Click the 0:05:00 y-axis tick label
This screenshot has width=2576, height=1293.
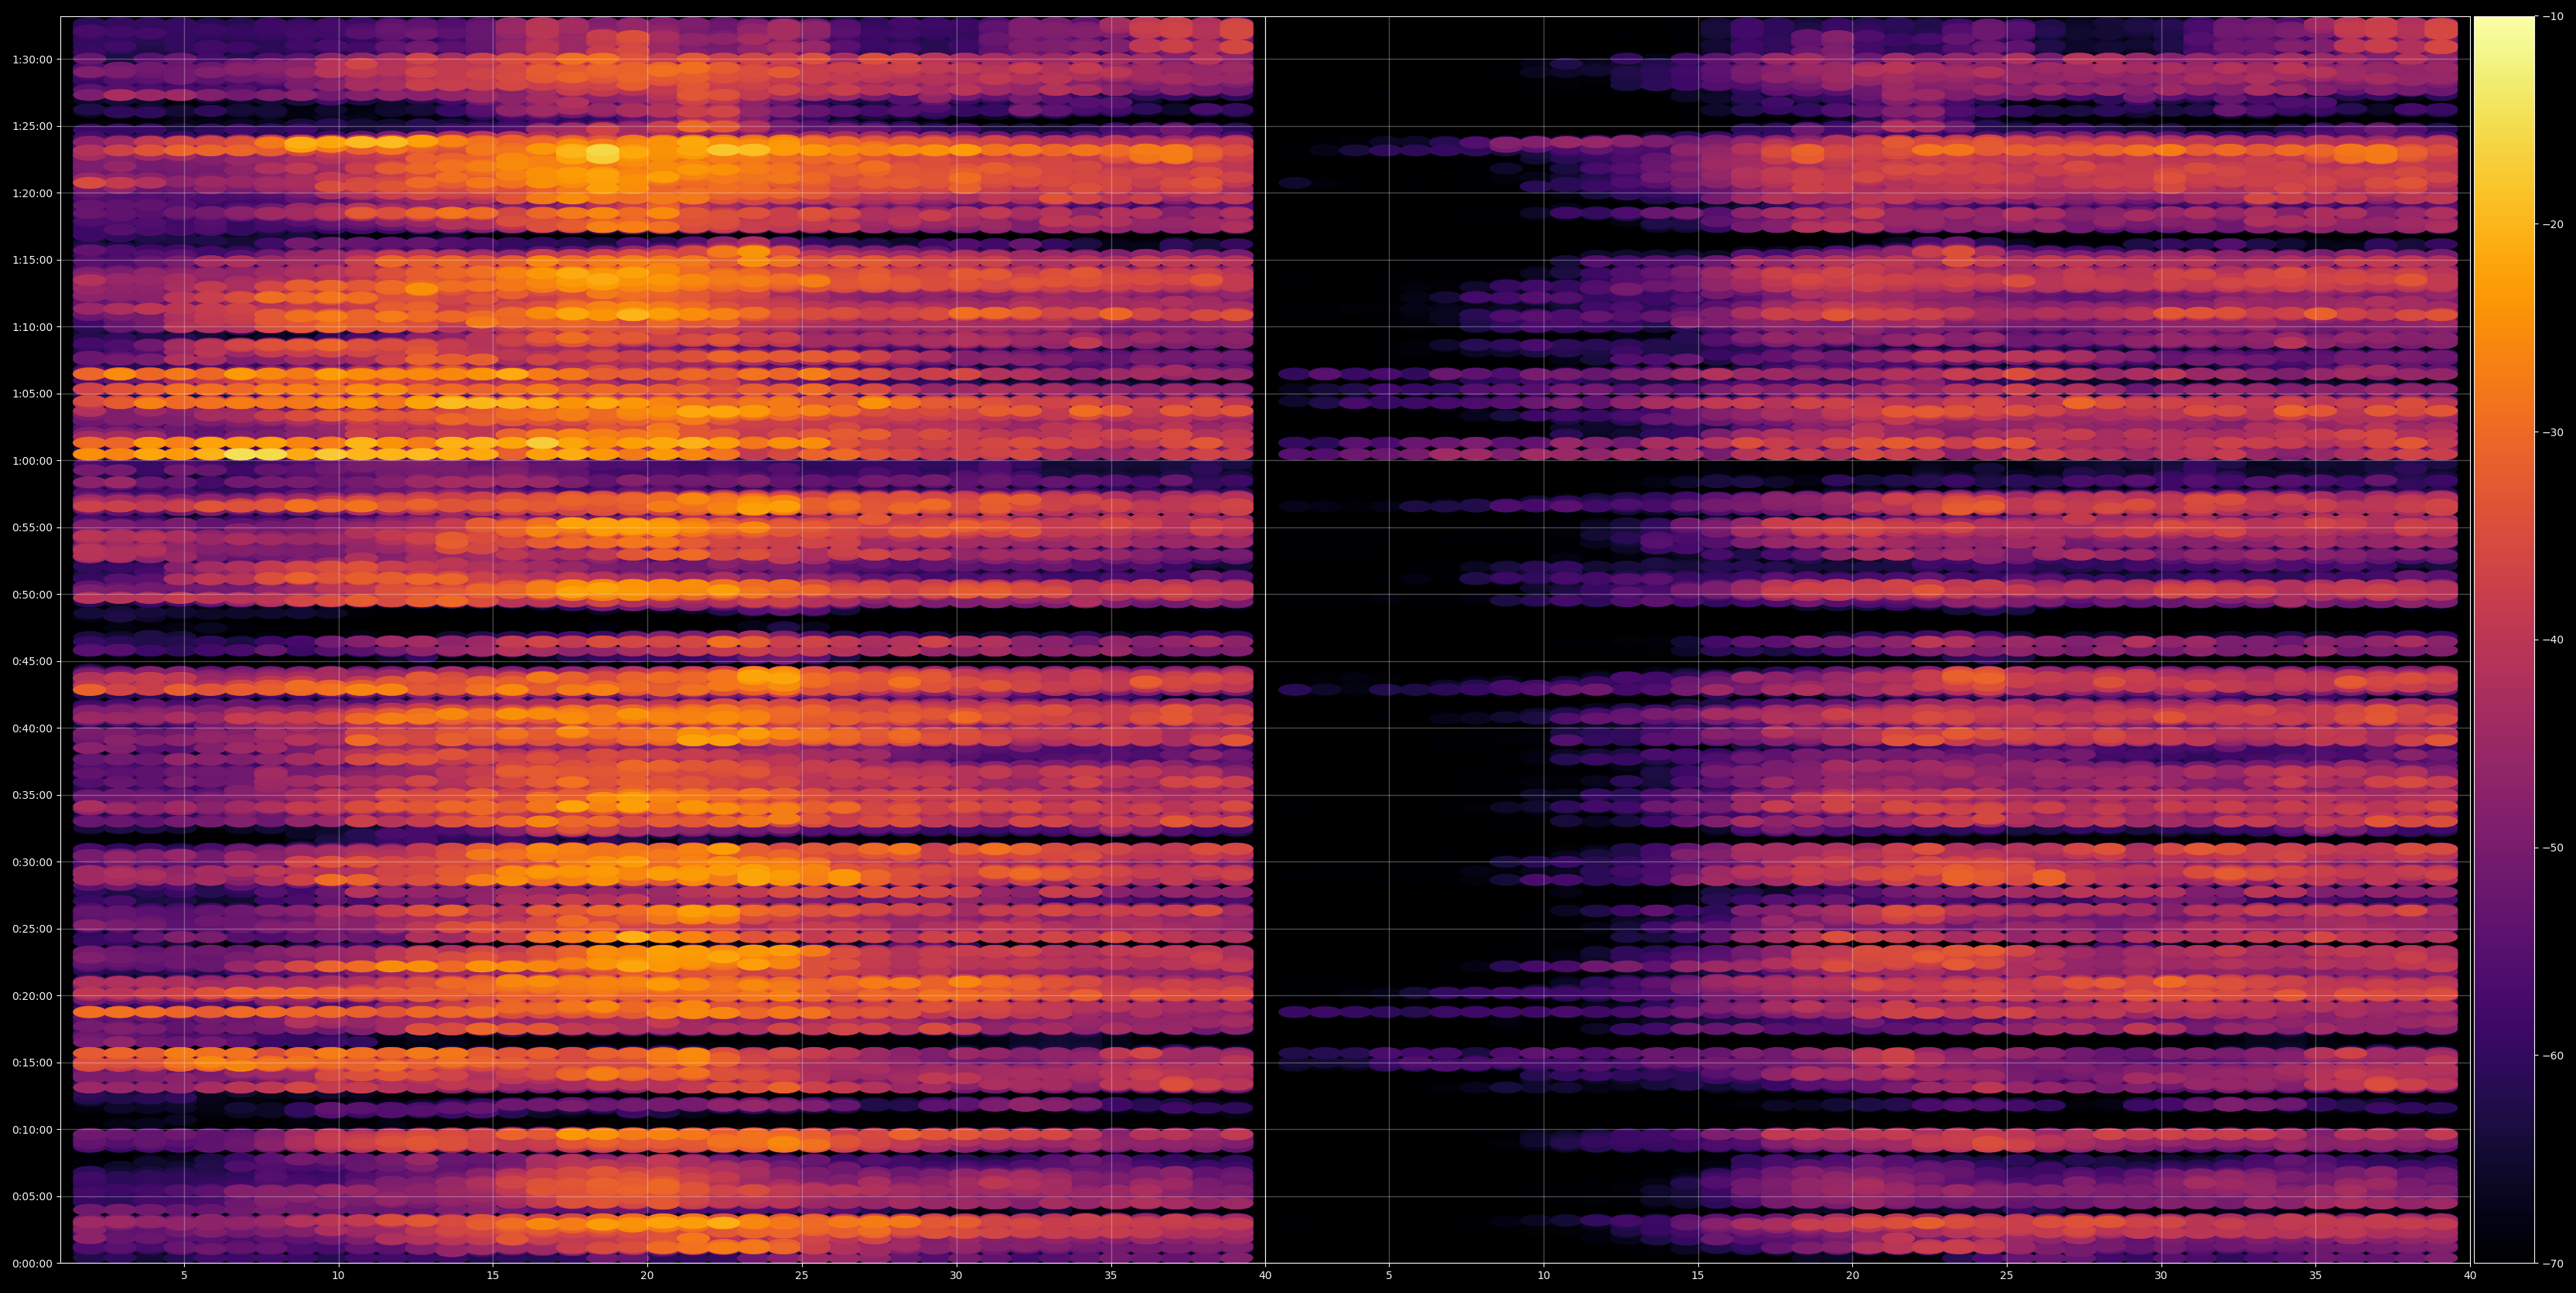[32, 1197]
